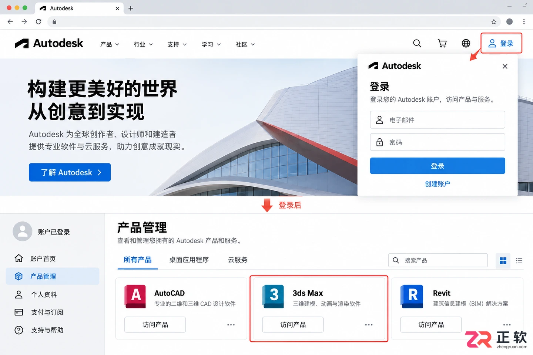Click the browser back arrow
This screenshot has height=355, width=533.
click(10, 22)
